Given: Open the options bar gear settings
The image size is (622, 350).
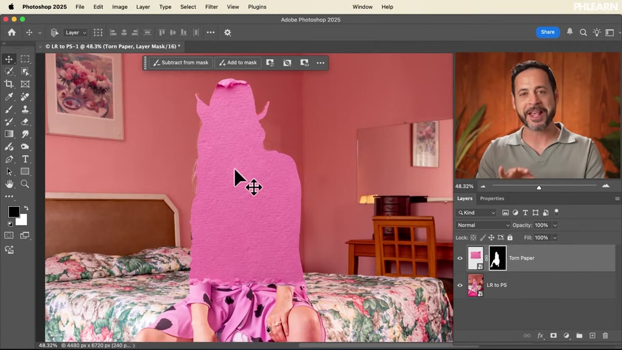Looking at the screenshot, I should point(228,32).
